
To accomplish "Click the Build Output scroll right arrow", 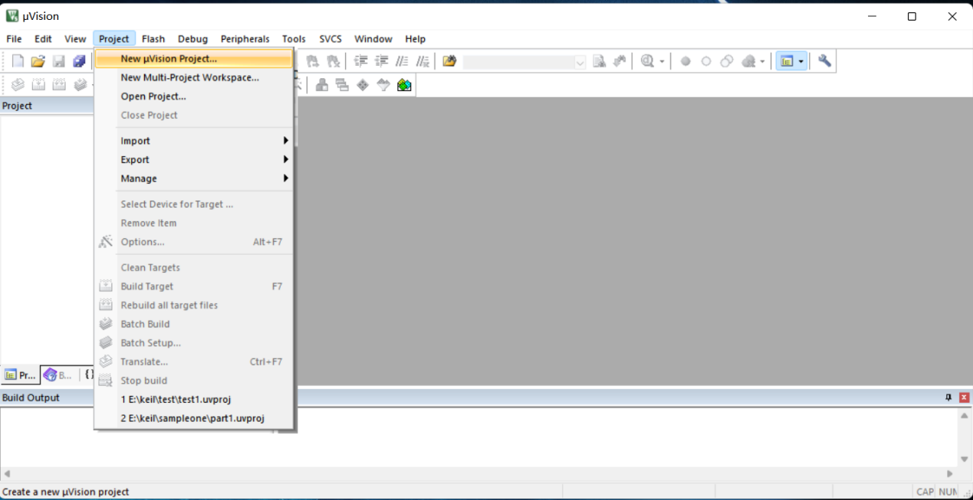I will click(950, 474).
